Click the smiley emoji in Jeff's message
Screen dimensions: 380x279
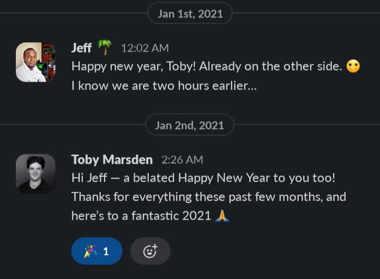pos(353,66)
